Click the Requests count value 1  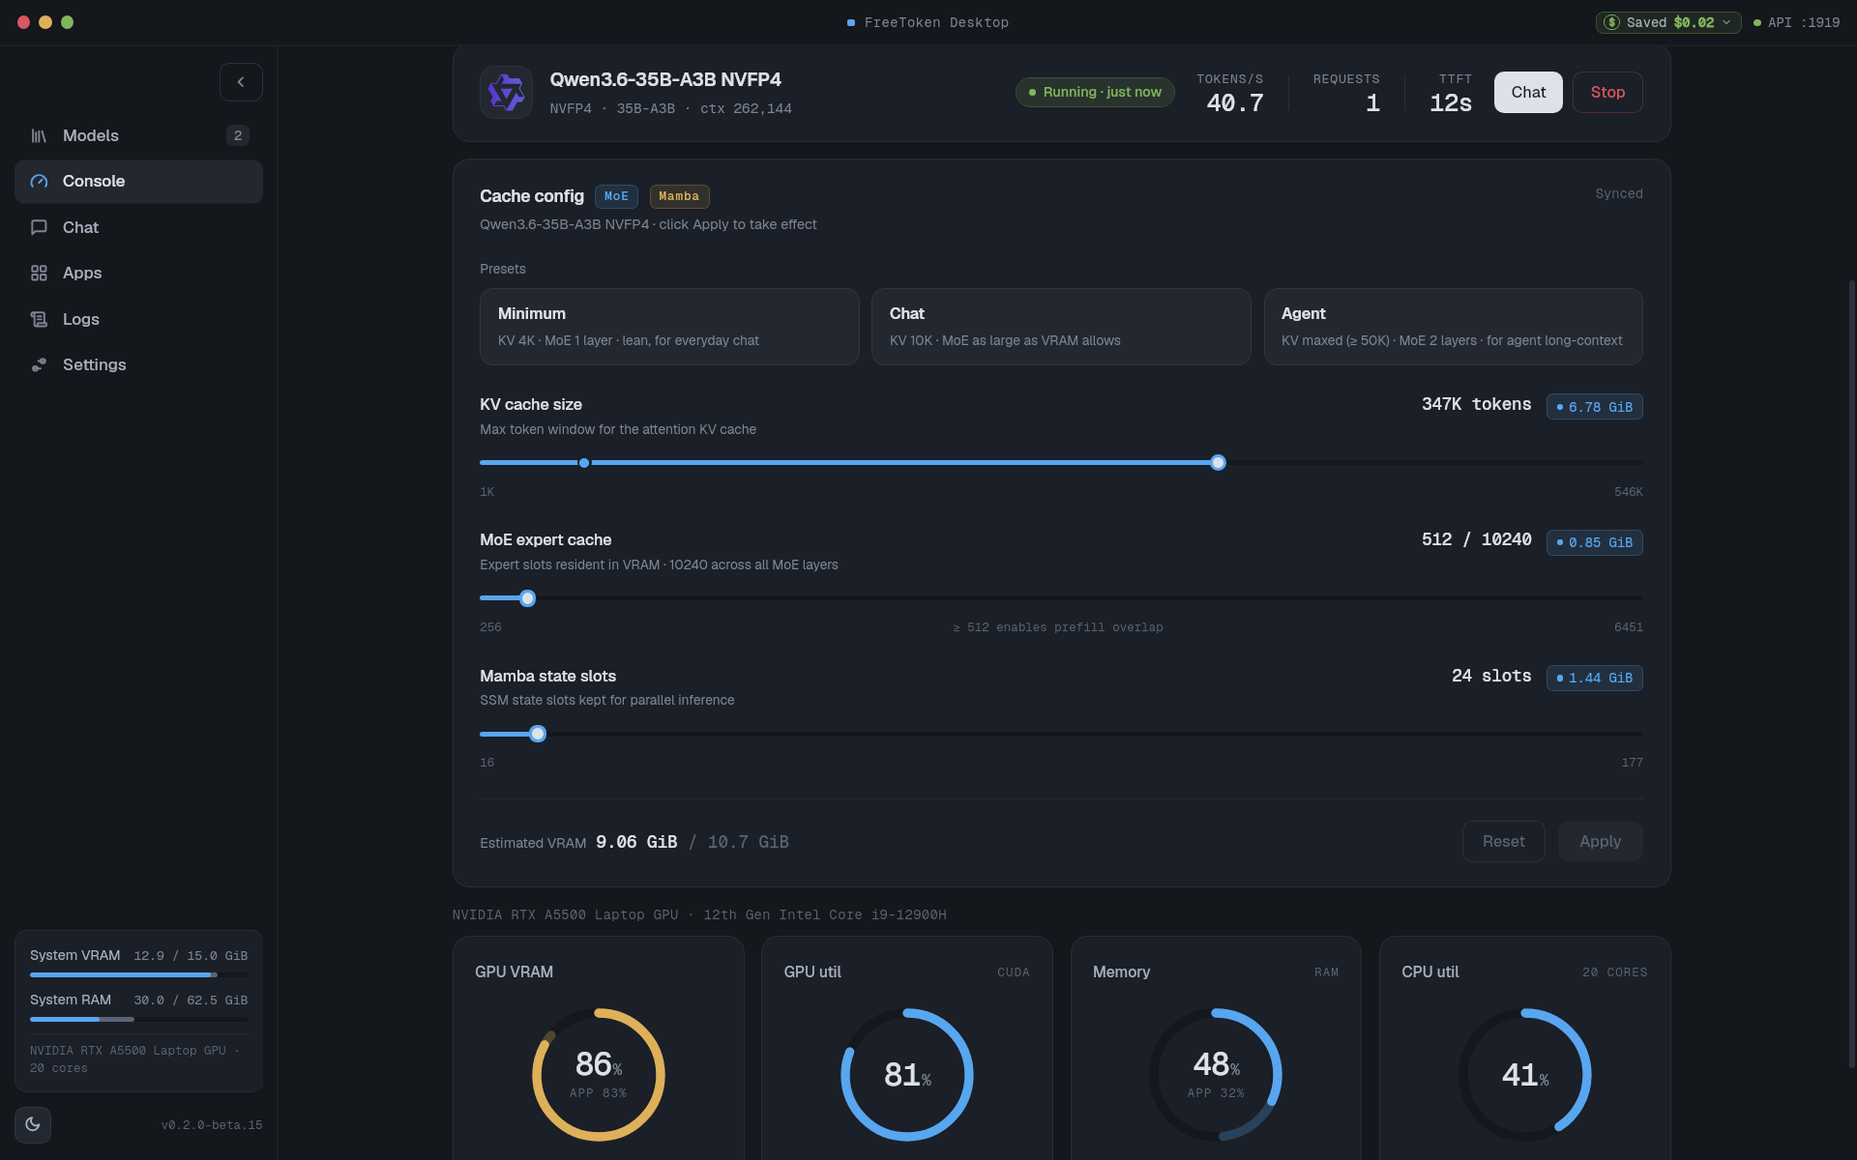click(x=1372, y=103)
